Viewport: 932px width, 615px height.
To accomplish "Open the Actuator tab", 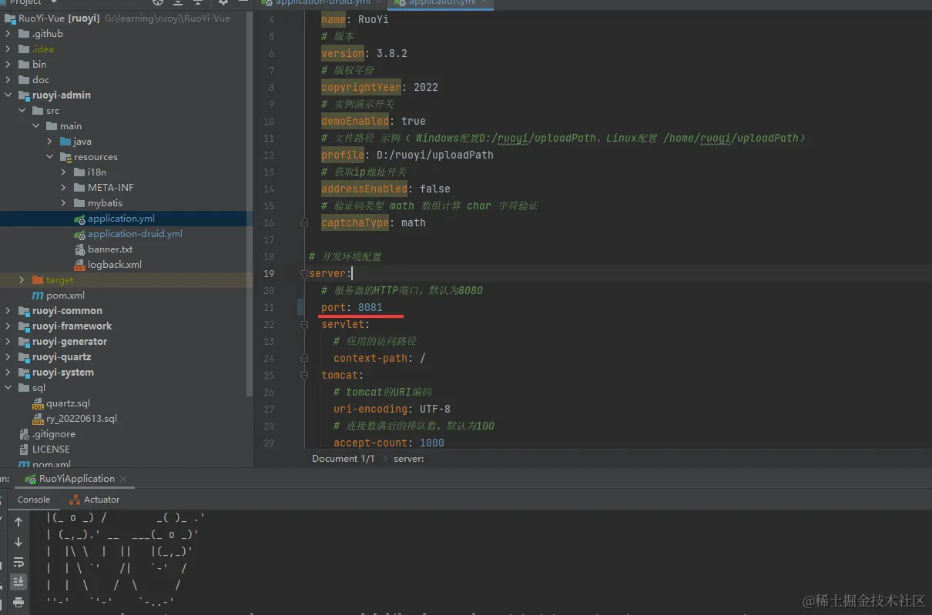I will pos(94,500).
